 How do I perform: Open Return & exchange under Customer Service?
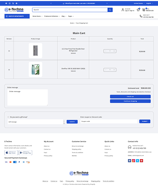tap(78, 146)
